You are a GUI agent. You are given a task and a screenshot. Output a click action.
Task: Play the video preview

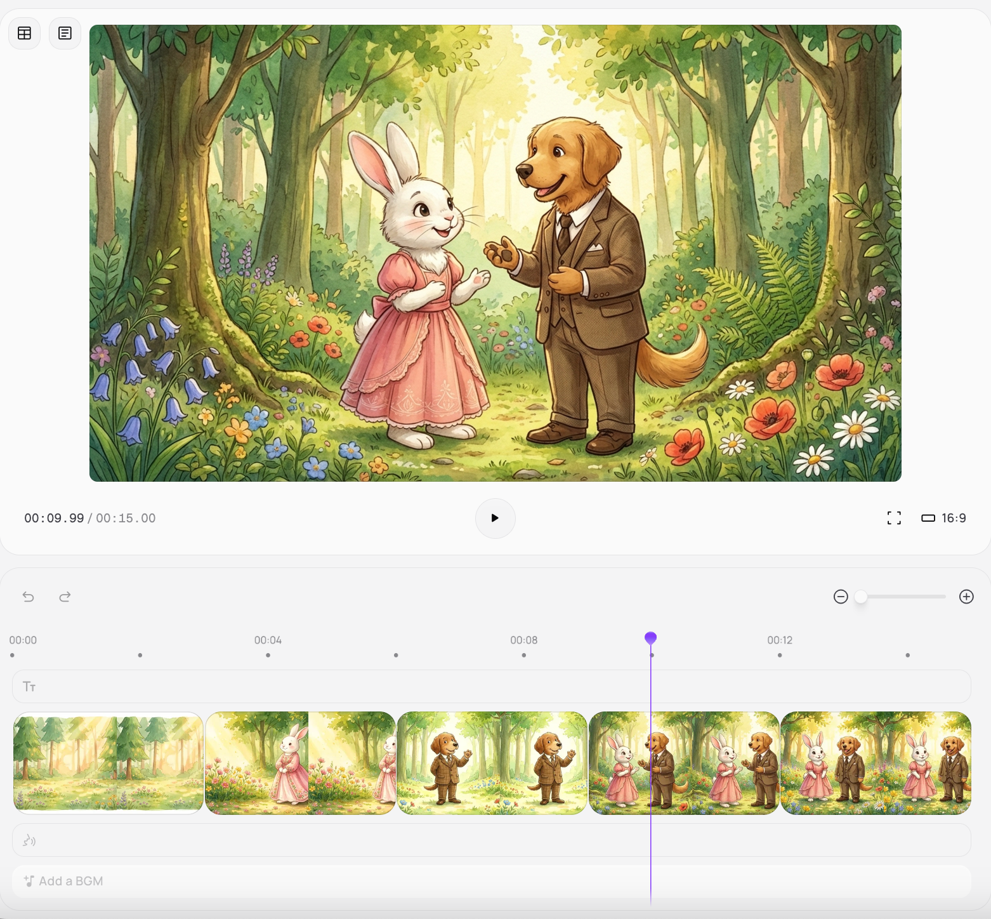pyautogui.click(x=495, y=518)
